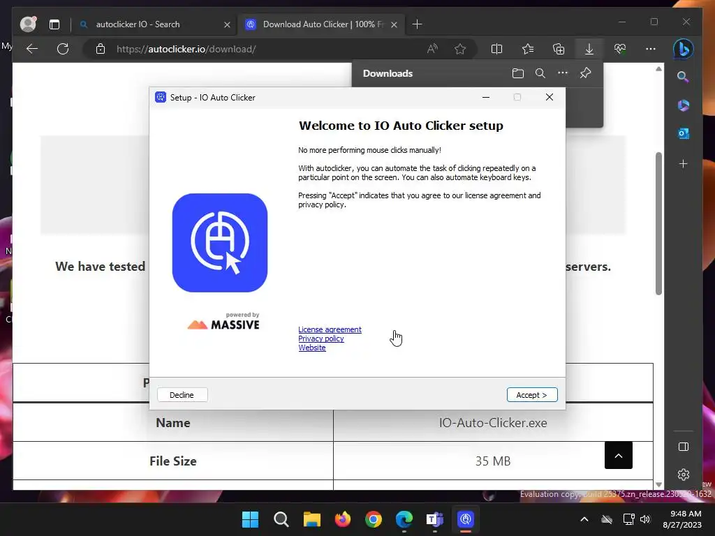
Task: Search downloads in Downloads panel
Action: (x=540, y=73)
